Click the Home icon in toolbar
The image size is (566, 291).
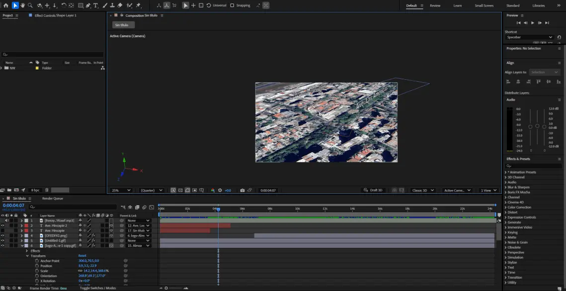tap(6, 5)
